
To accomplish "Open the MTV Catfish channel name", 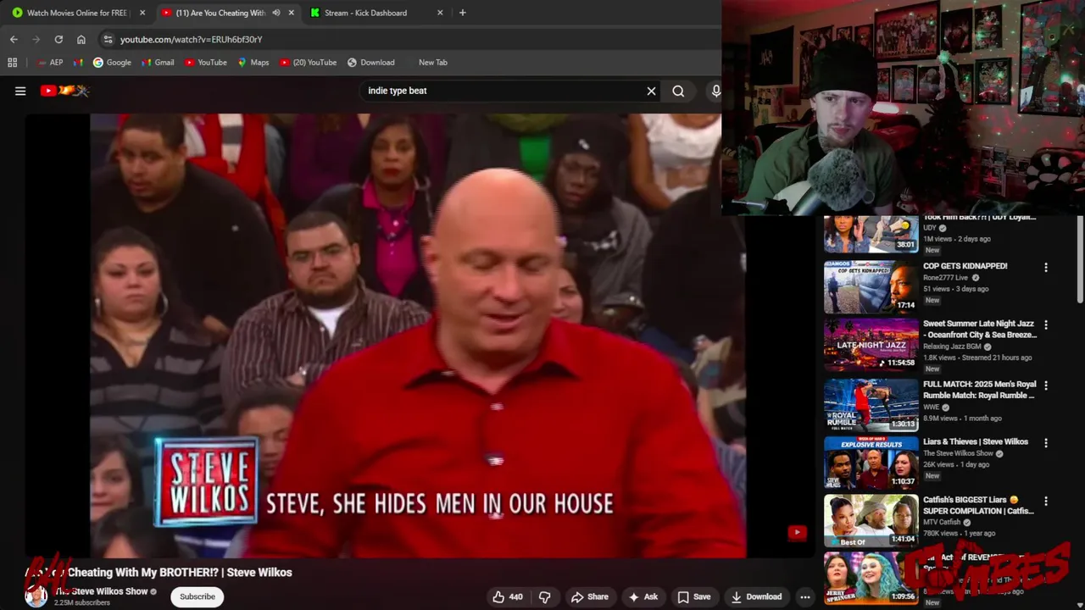I will point(943,522).
